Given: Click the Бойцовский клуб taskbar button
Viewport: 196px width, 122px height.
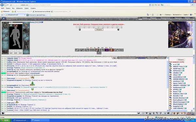Looking at the screenshot, I should [21, 120].
